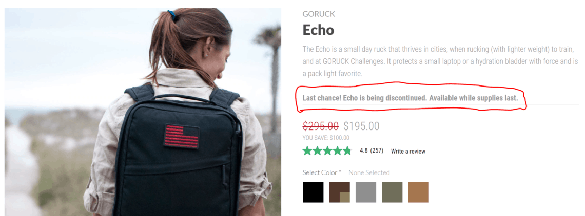Click the Echo product title
The height and width of the screenshot is (216, 585).
[318, 30]
